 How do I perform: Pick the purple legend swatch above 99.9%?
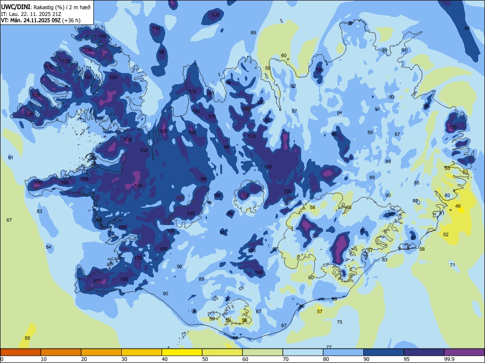click(x=464, y=352)
